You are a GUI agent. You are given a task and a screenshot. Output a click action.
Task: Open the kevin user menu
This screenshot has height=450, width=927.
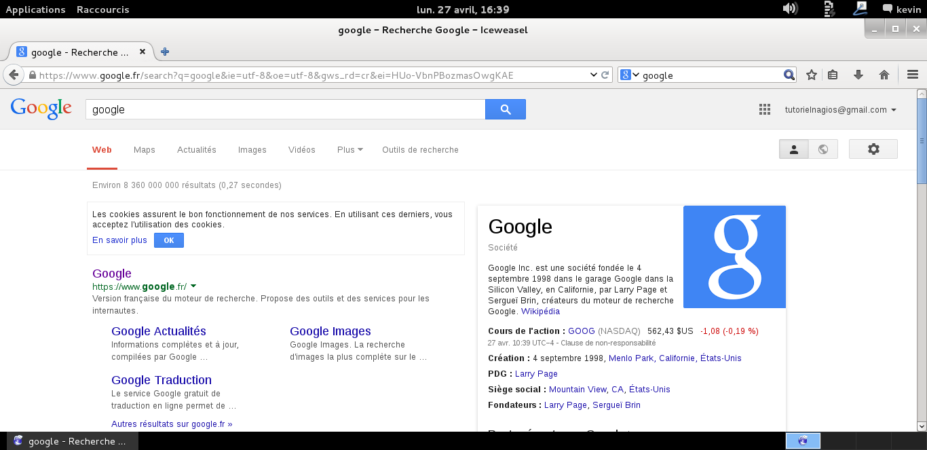pyautogui.click(x=908, y=10)
